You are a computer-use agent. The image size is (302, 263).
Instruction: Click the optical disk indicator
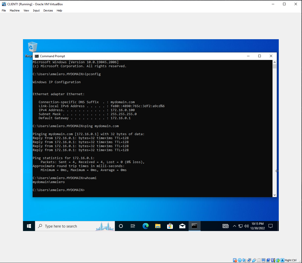pyautogui.click(x=240, y=260)
